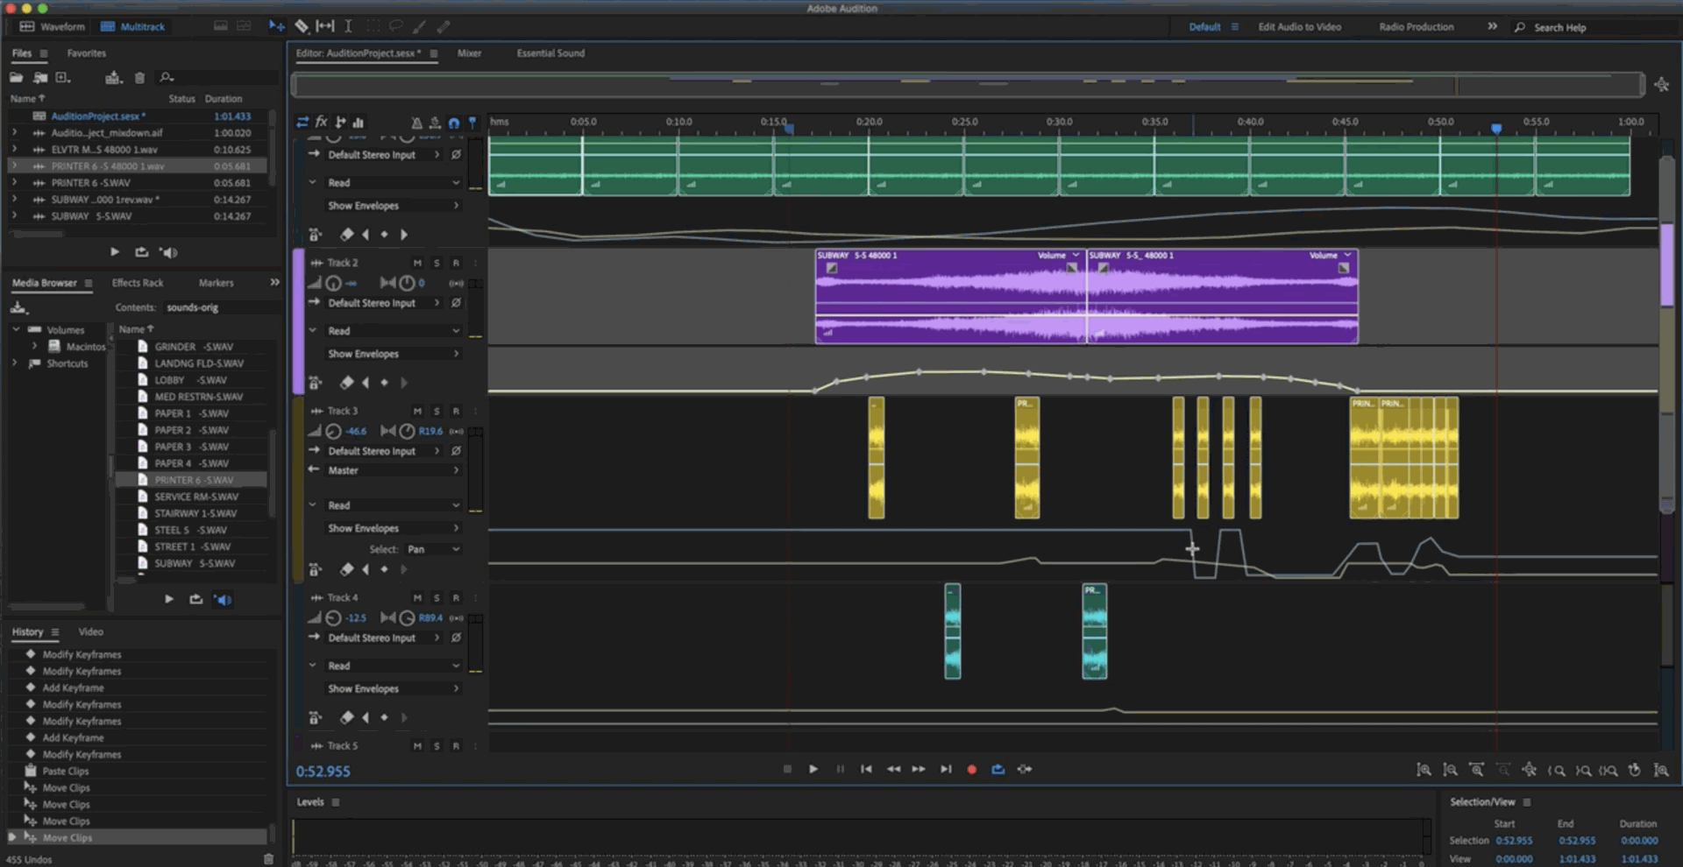Open the Effects Rack tab

point(138,283)
